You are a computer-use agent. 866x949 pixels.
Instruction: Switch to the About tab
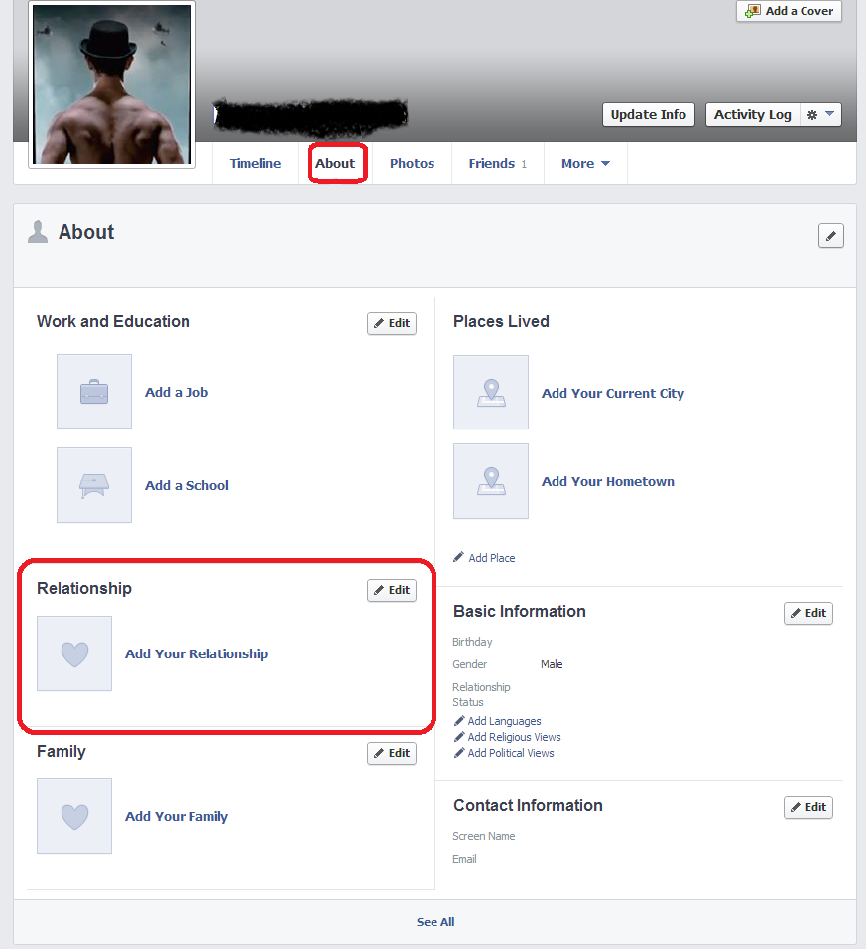[335, 164]
